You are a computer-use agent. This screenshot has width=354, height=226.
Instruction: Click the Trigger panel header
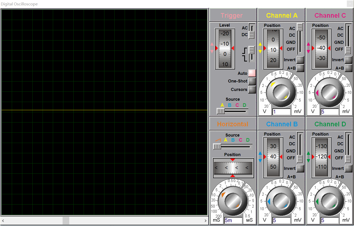click(233, 15)
